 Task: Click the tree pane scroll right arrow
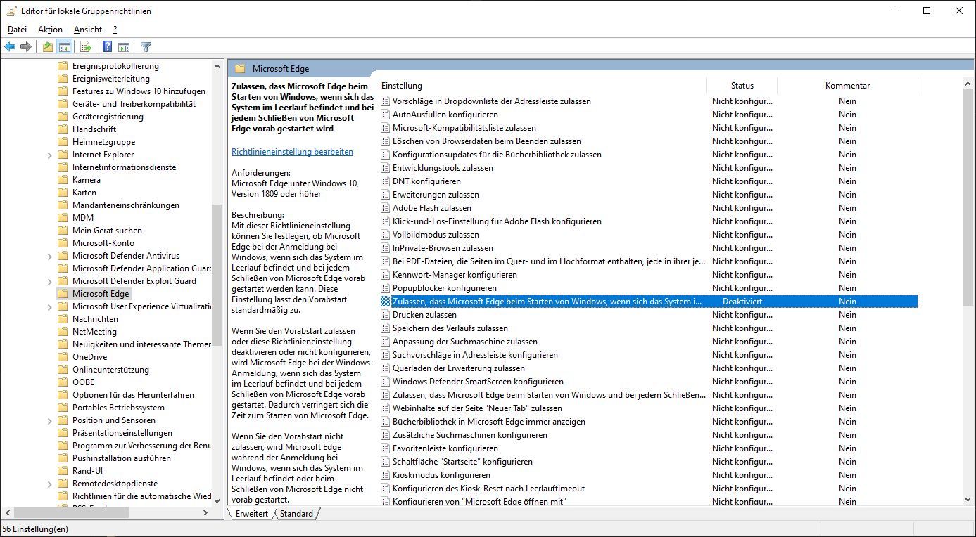pos(205,513)
